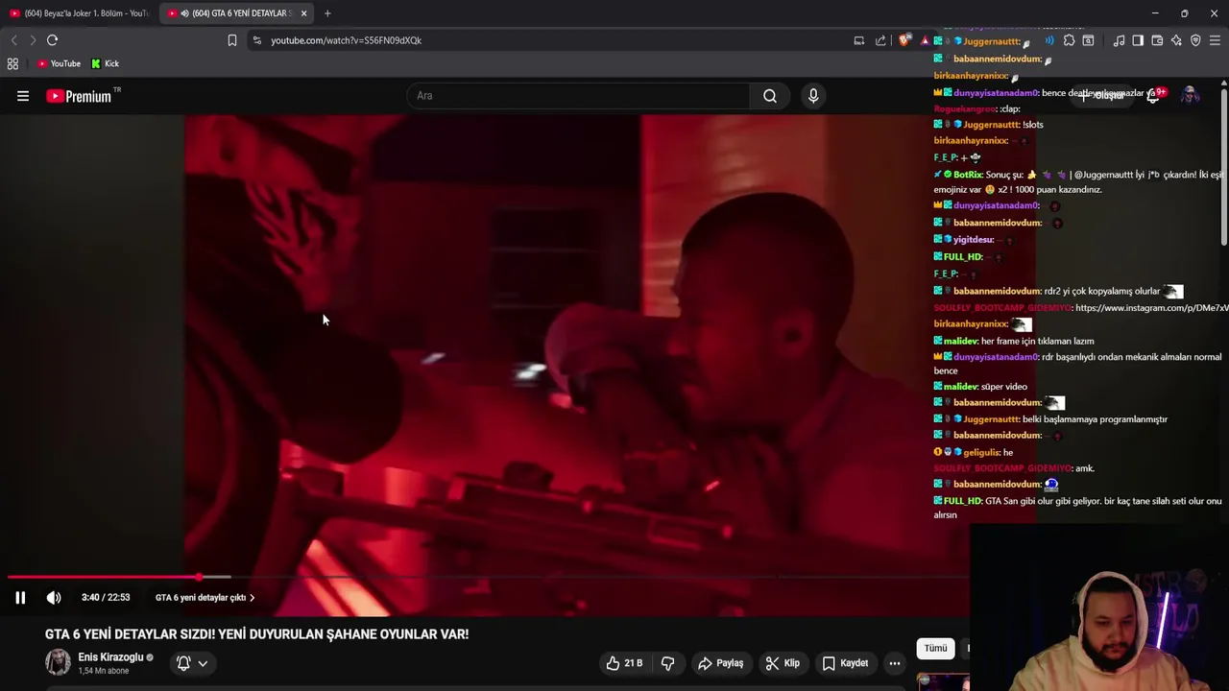Open the Kick bookmark
Screen dimensions: 1229x691
[106, 64]
